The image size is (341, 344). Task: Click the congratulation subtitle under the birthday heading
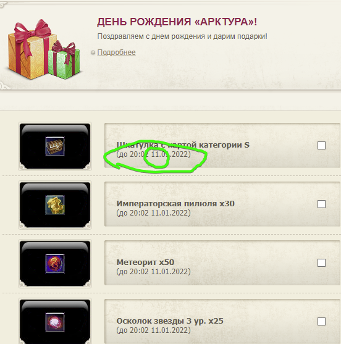pos(182,36)
